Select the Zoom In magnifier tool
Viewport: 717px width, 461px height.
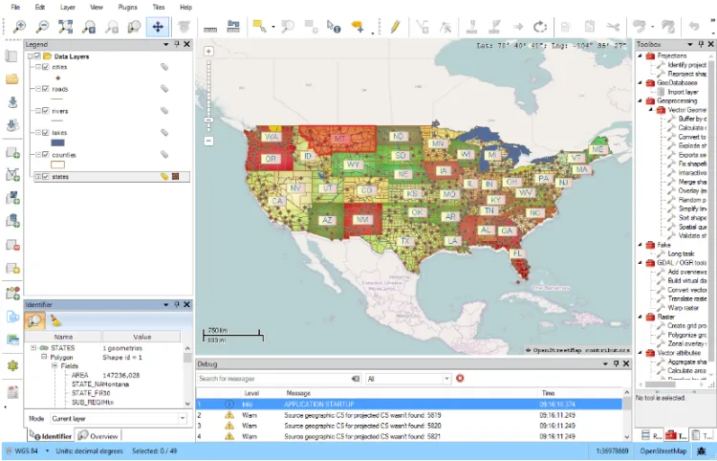pyautogui.click(x=19, y=28)
